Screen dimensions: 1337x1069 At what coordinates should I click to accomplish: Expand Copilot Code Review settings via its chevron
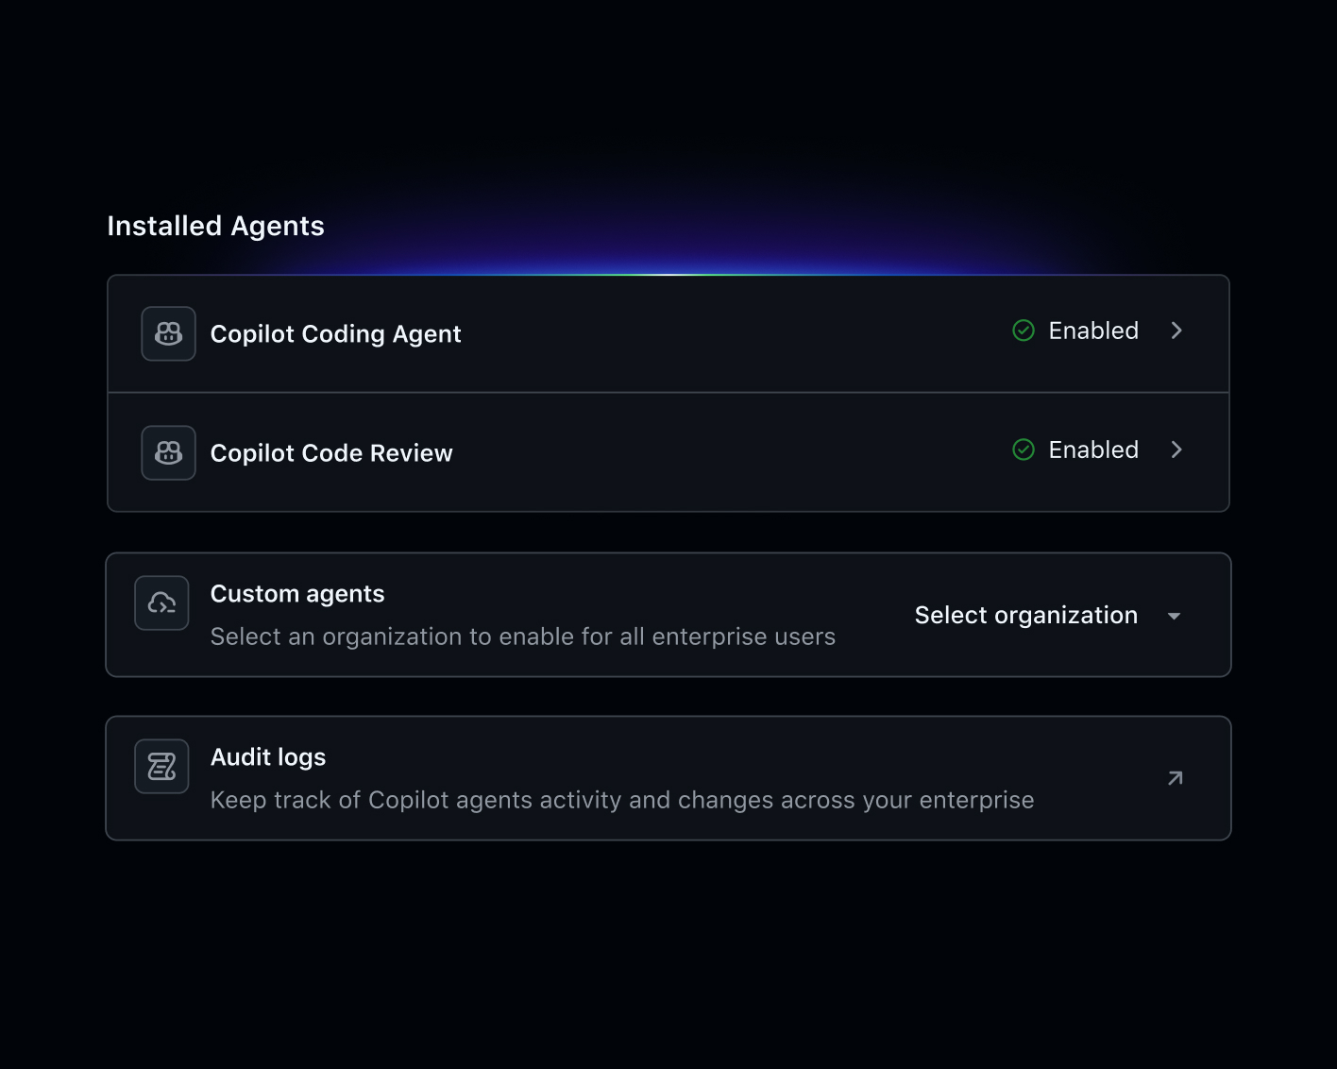click(x=1176, y=450)
